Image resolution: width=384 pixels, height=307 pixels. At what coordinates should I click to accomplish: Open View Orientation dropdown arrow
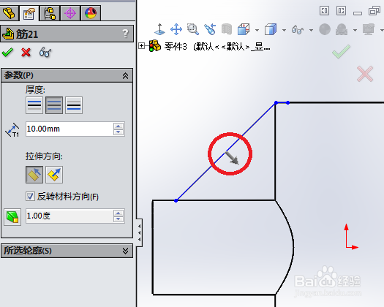tap(257, 31)
